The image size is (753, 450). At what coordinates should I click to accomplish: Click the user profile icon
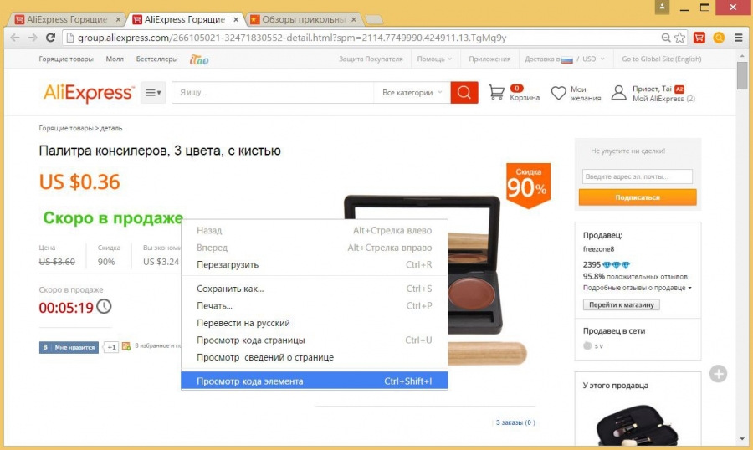(618, 93)
